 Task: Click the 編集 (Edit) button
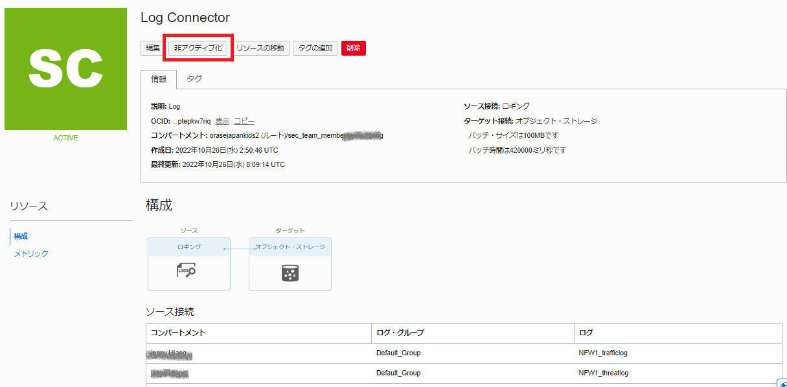point(153,49)
